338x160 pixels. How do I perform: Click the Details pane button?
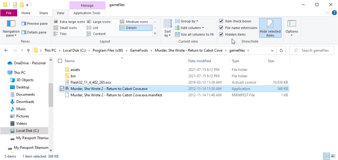pyautogui.click(x=34, y=32)
